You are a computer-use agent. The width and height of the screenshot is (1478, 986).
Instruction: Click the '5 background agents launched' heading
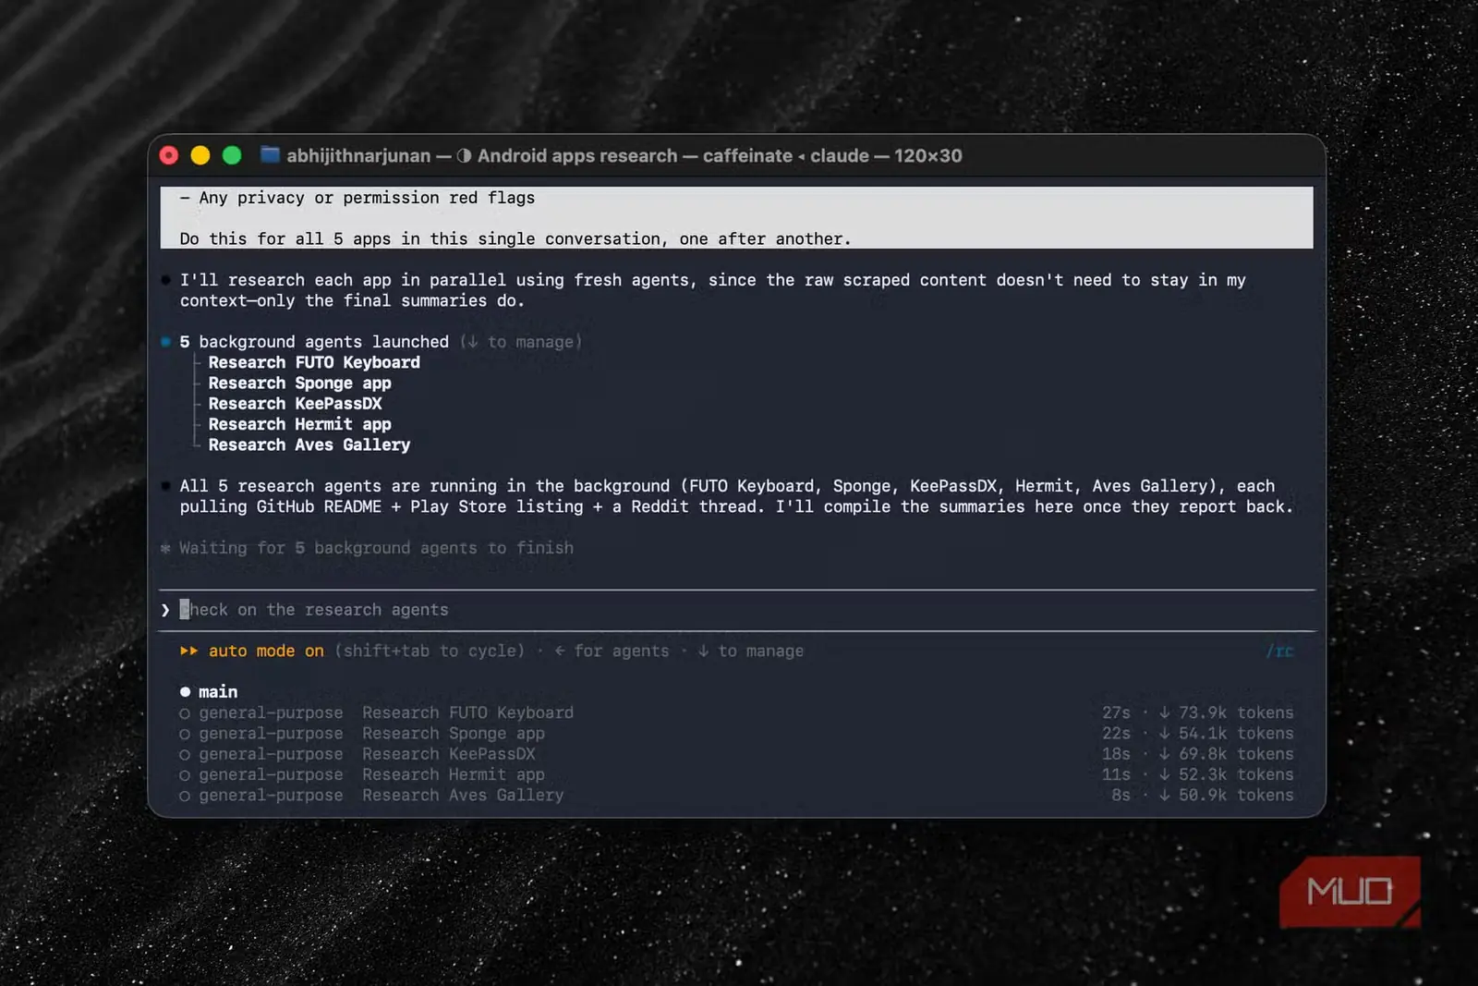[314, 342]
